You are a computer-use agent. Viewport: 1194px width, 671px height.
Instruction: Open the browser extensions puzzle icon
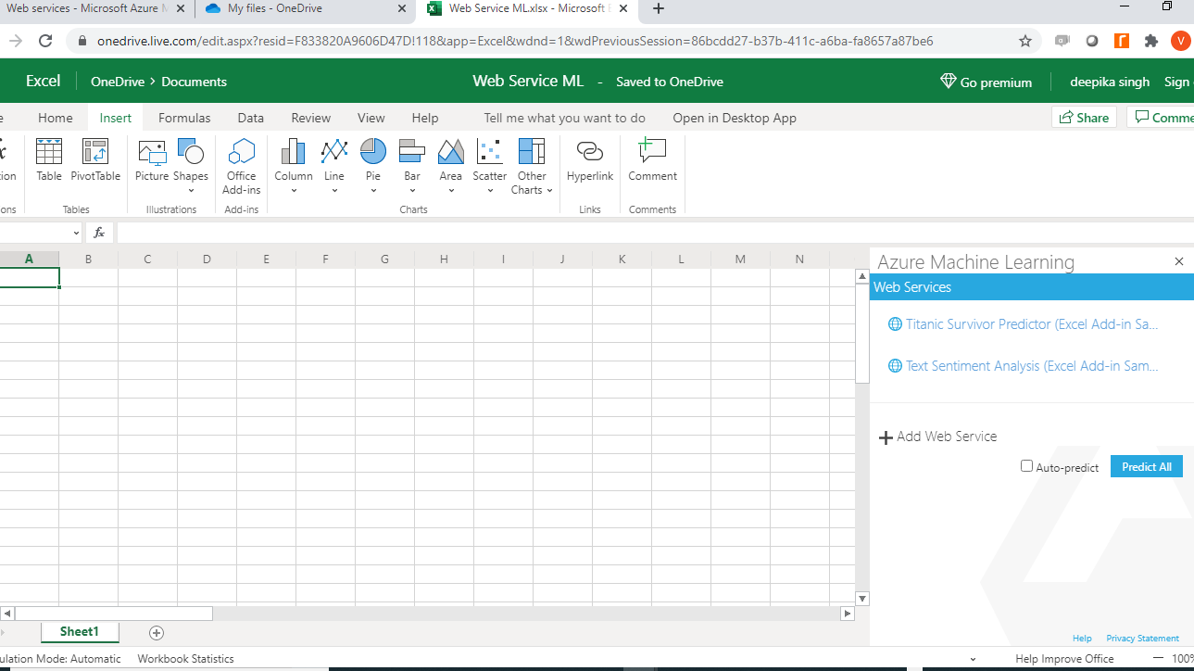[1151, 41]
